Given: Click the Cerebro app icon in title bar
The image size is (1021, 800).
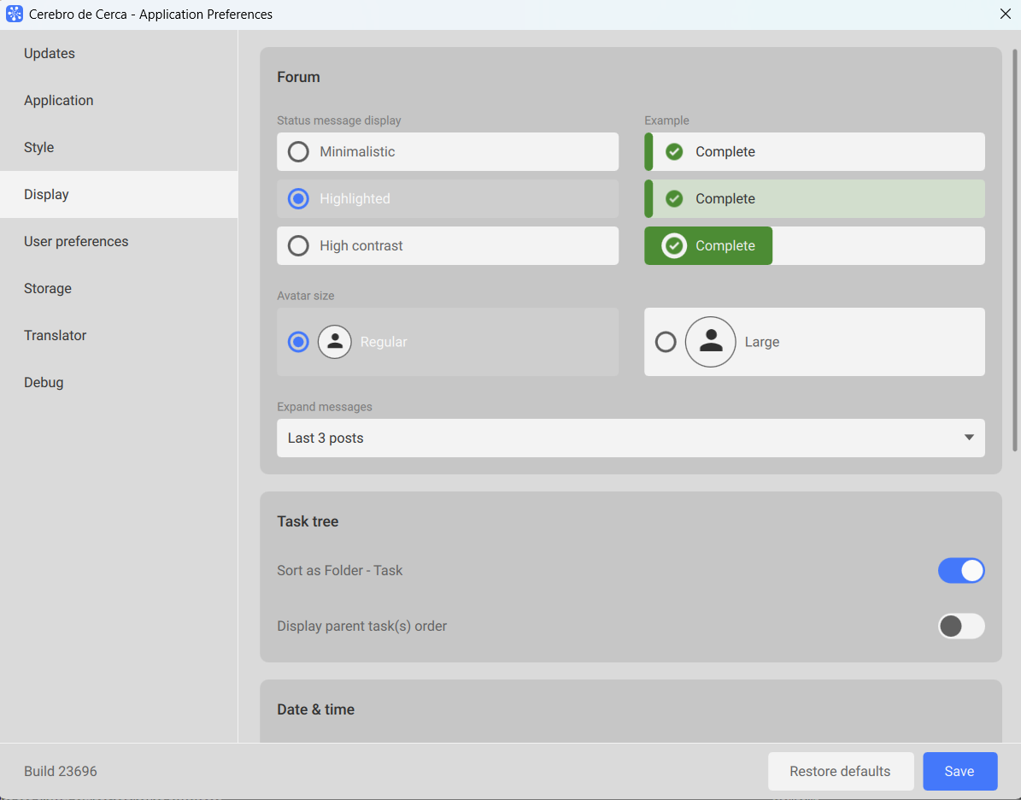Looking at the screenshot, I should pyautogui.click(x=15, y=15).
